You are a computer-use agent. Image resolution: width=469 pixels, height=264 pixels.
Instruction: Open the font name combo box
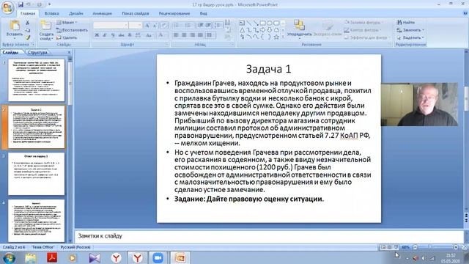(x=111, y=26)
